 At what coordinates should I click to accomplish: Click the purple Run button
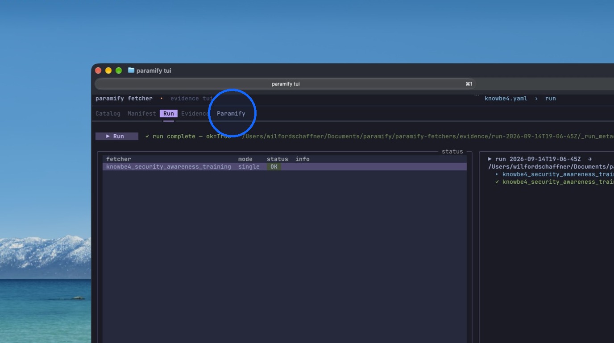(x=117, y=136)
